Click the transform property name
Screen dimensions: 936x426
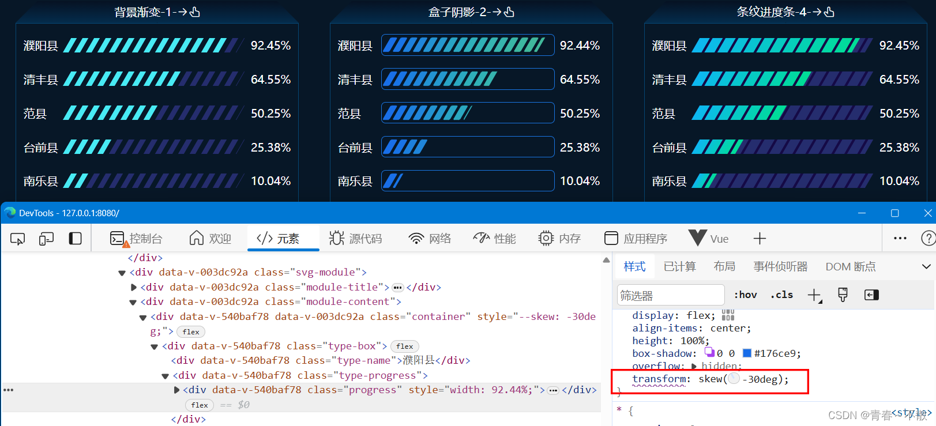[659, 379]
